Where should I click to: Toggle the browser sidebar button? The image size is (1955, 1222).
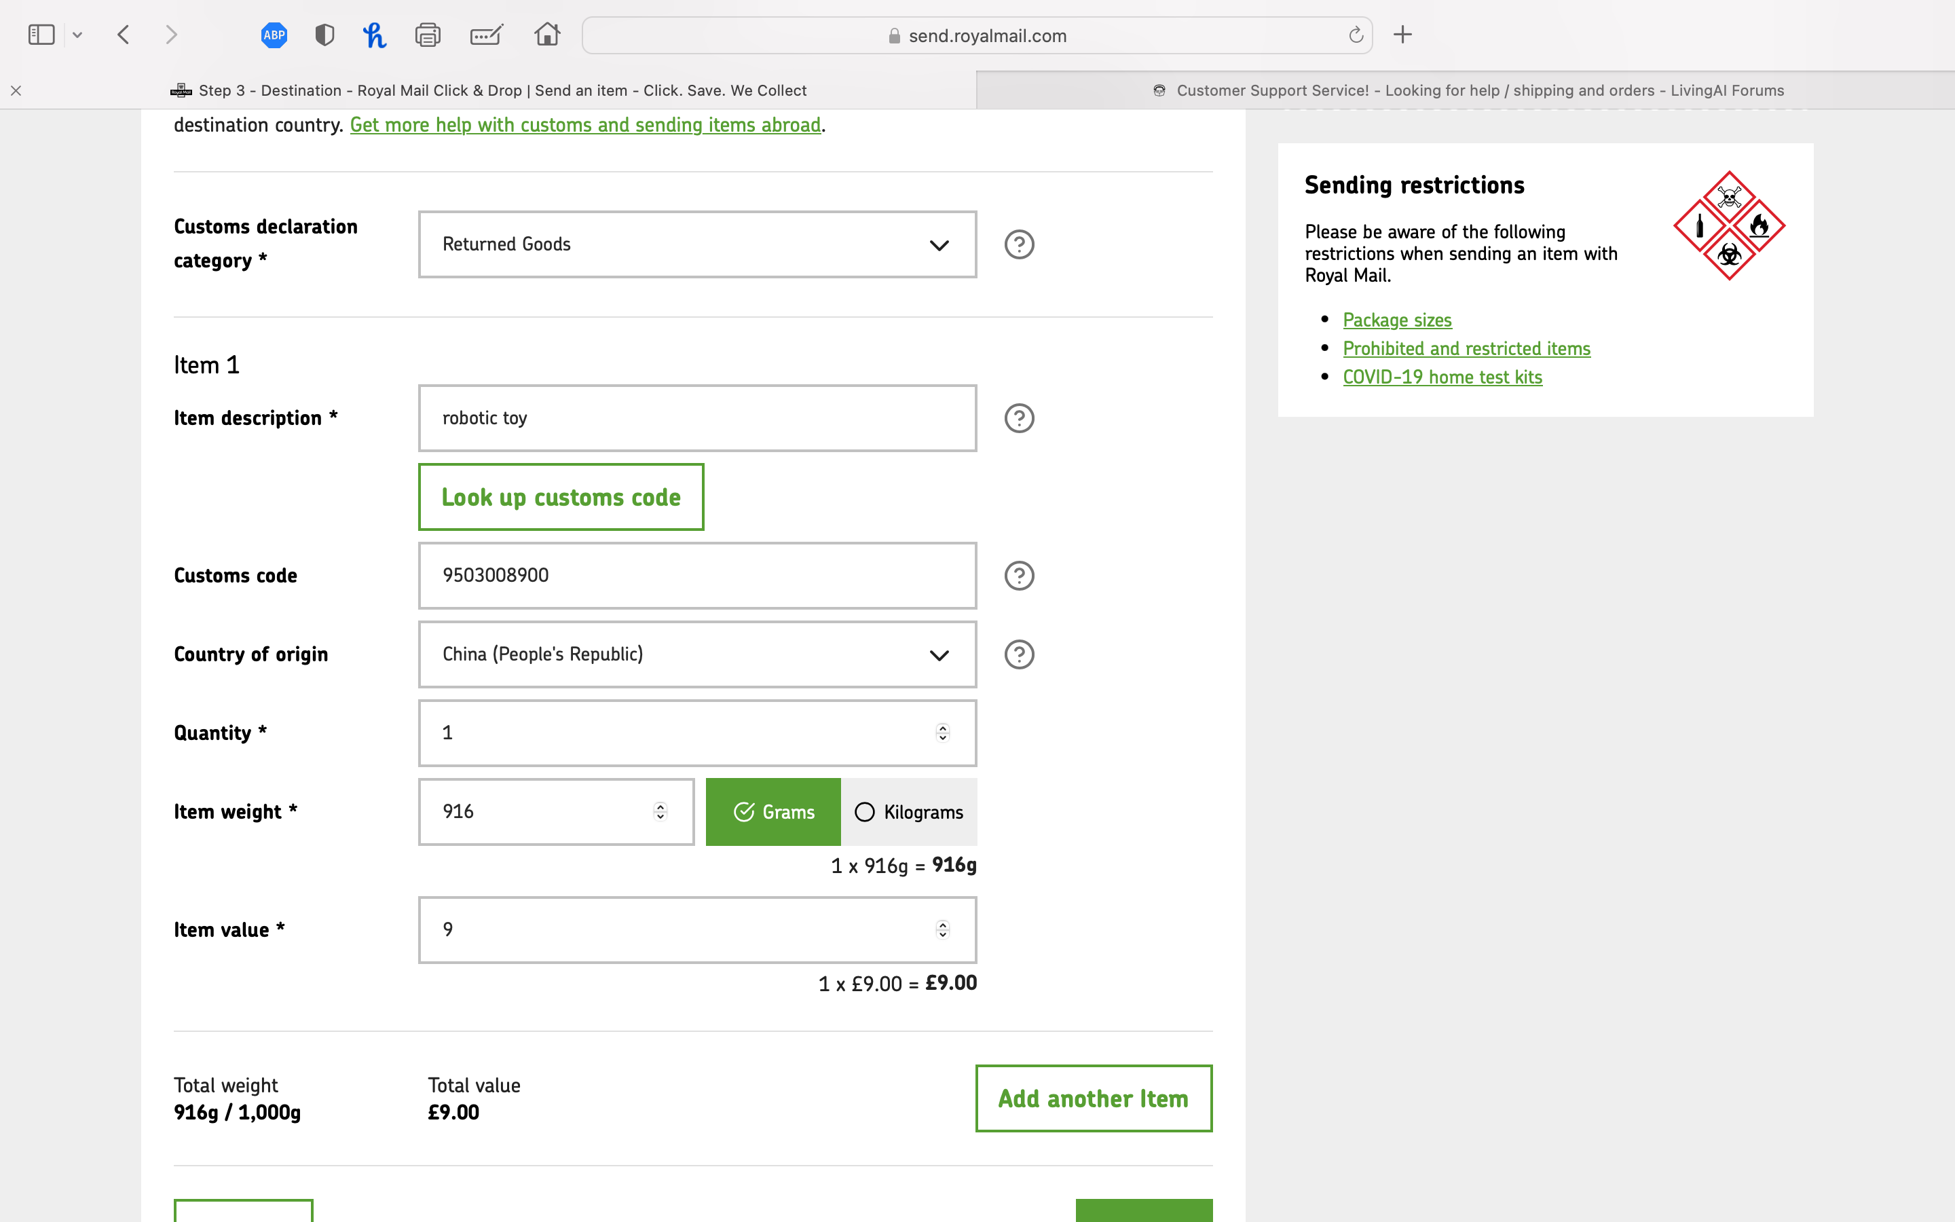coord(41,35)
